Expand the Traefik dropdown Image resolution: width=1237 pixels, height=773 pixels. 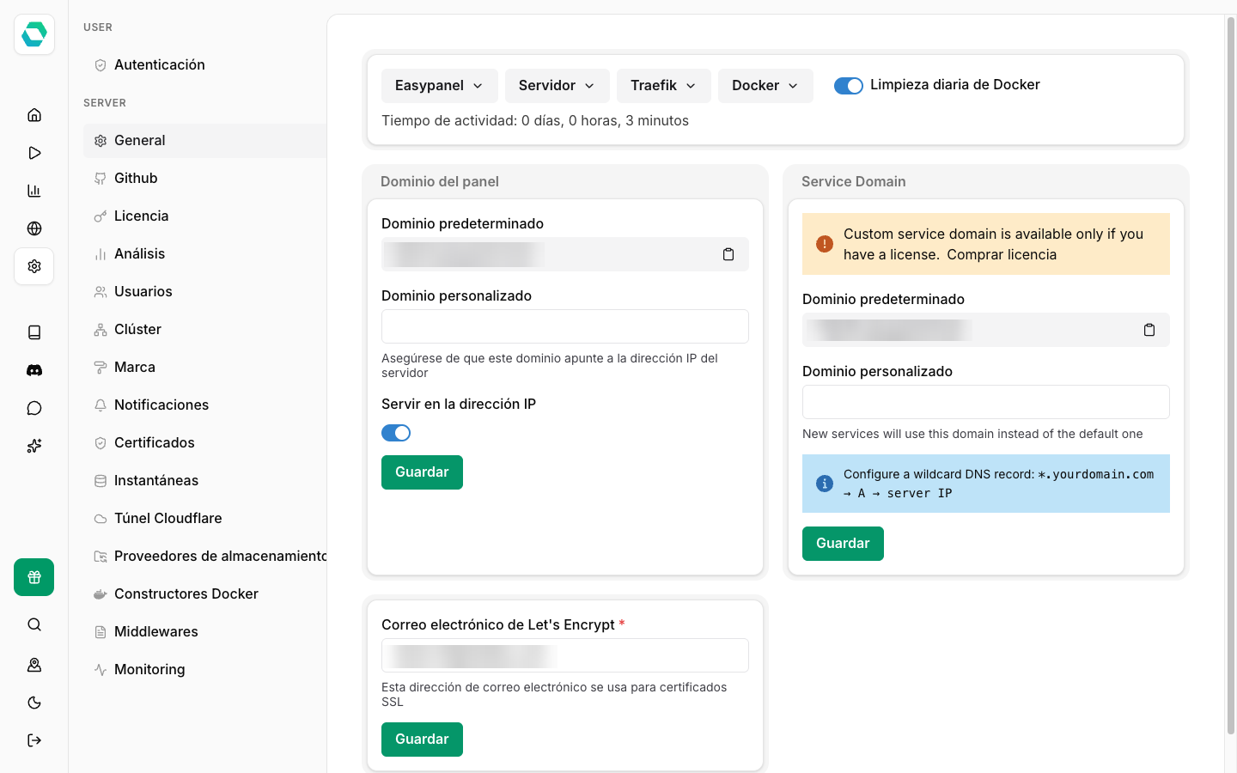[664, 86]
